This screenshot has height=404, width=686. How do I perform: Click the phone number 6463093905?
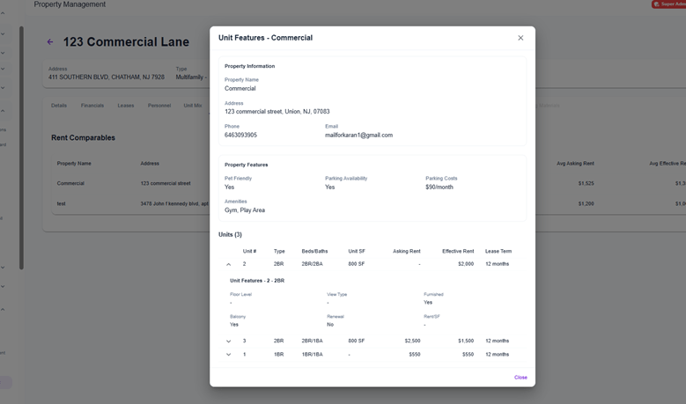click(x=240, y=136)
